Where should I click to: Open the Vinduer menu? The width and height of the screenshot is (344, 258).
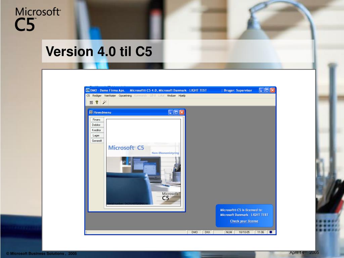[171, 96]
